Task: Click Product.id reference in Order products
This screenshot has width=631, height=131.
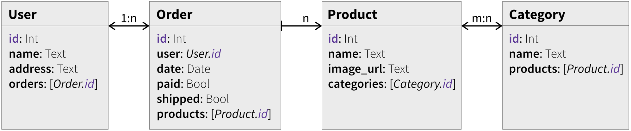Action: pyautogui.click(x=241, y=114)
